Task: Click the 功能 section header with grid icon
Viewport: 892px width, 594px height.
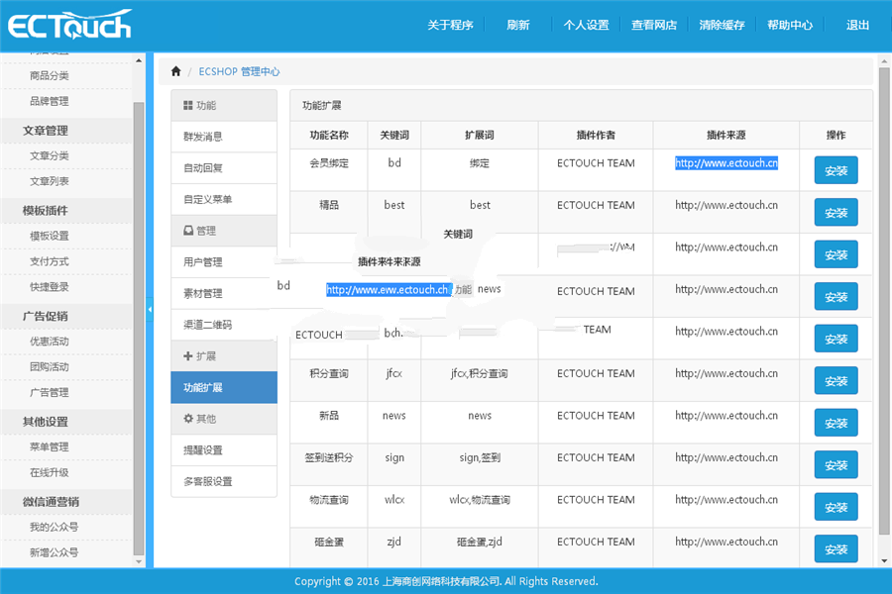Action: [224, 105]
